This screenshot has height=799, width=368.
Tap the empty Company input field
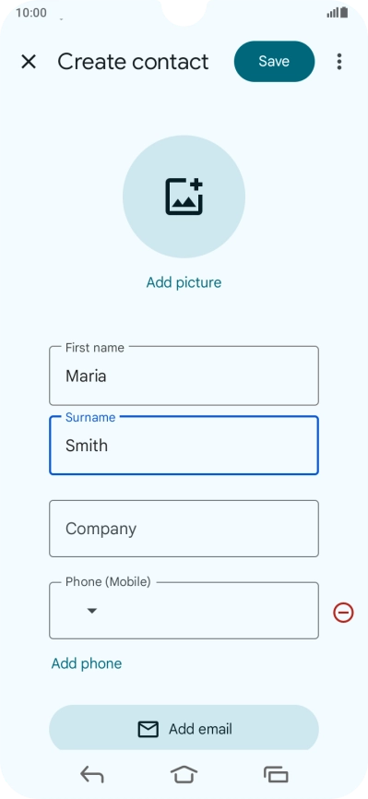[184, 529]
